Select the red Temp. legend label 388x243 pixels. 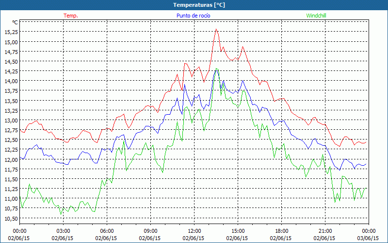(x=71, y=16)
